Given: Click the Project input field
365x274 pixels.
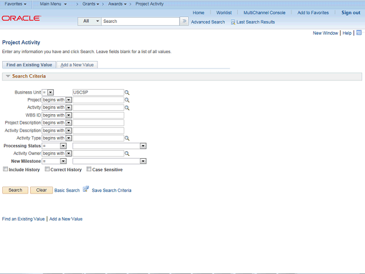Looking at the screenshot, I should coord(98,100).
